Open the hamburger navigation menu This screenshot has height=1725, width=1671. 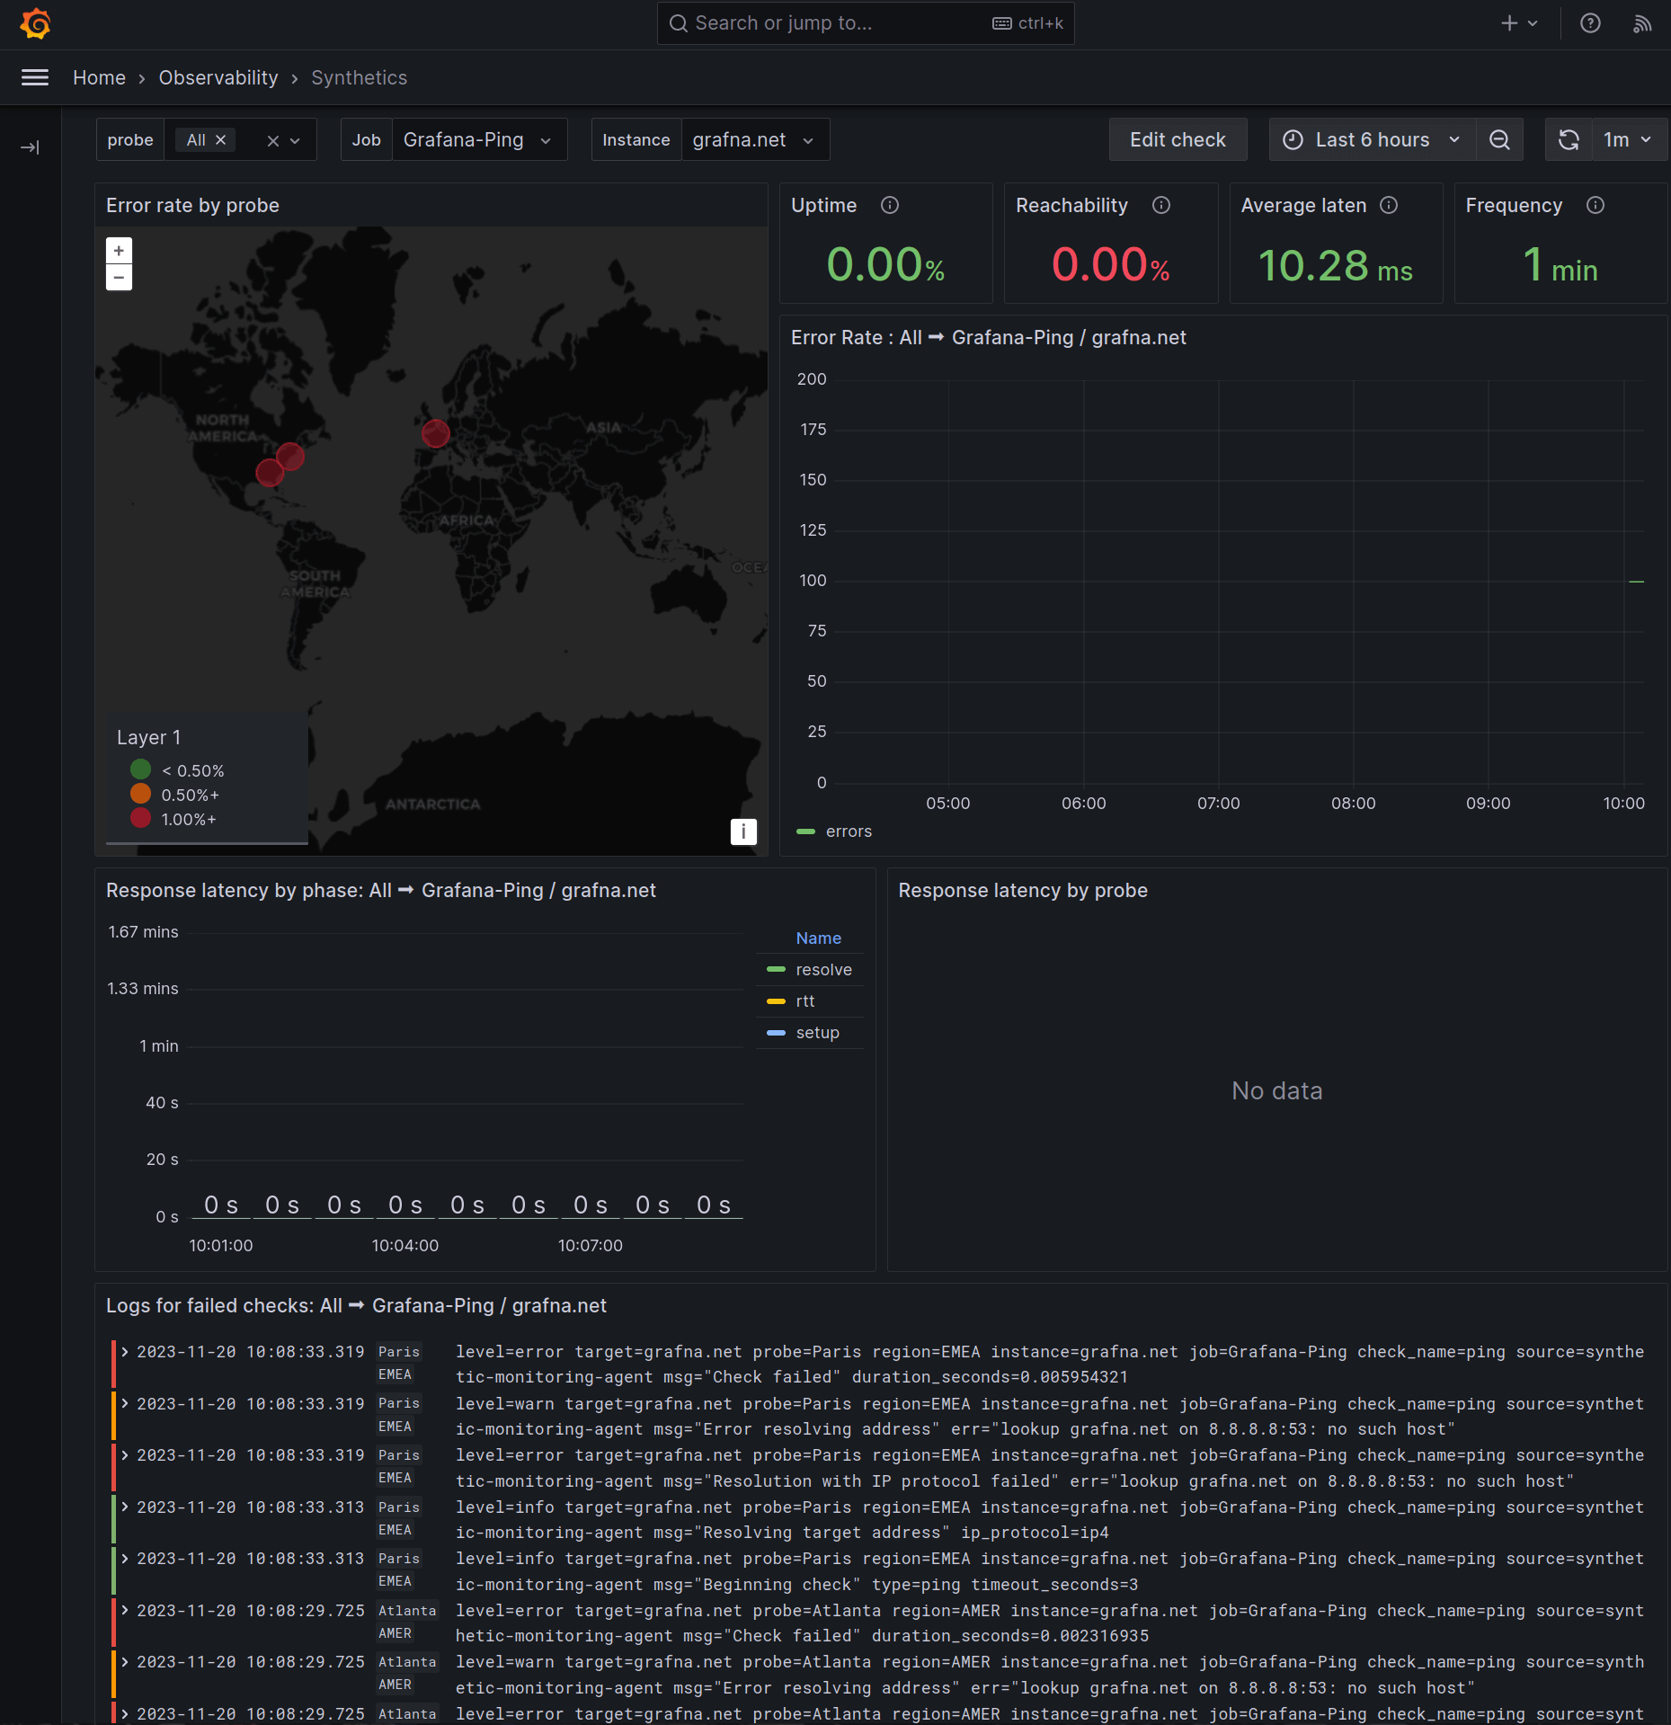35,78
